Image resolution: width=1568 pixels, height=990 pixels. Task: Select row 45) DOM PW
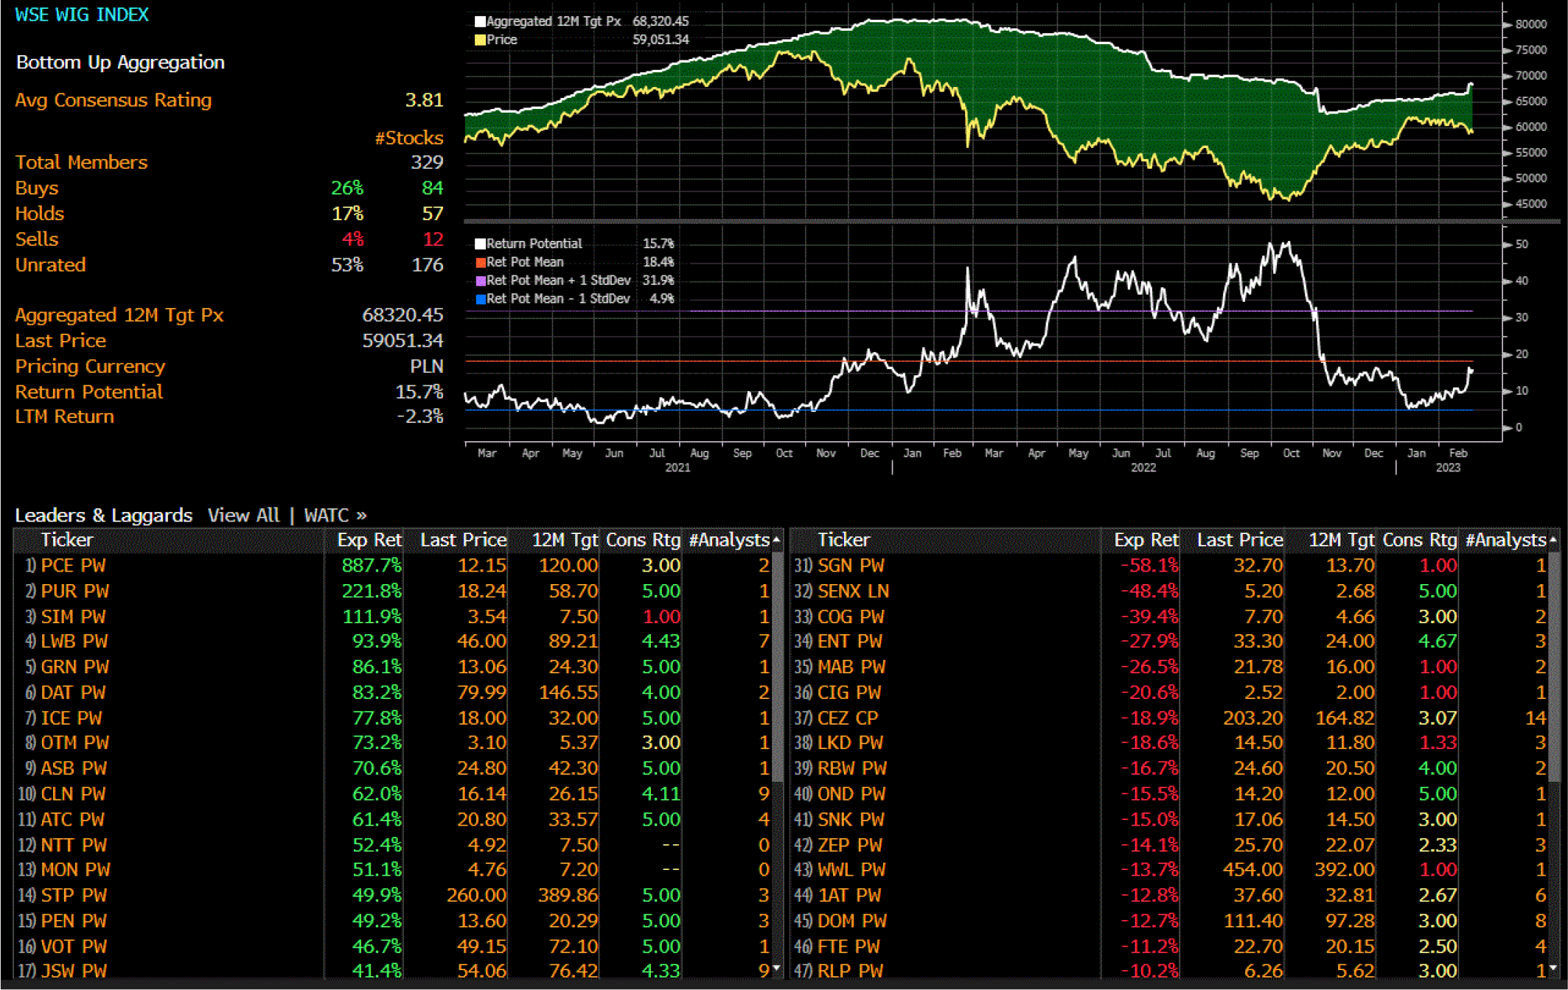point(1169,921)
